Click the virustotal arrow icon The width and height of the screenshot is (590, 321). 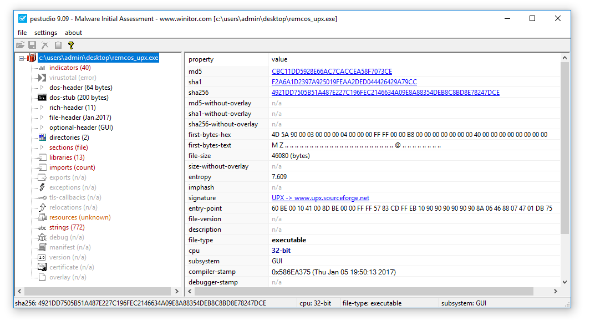42,78
